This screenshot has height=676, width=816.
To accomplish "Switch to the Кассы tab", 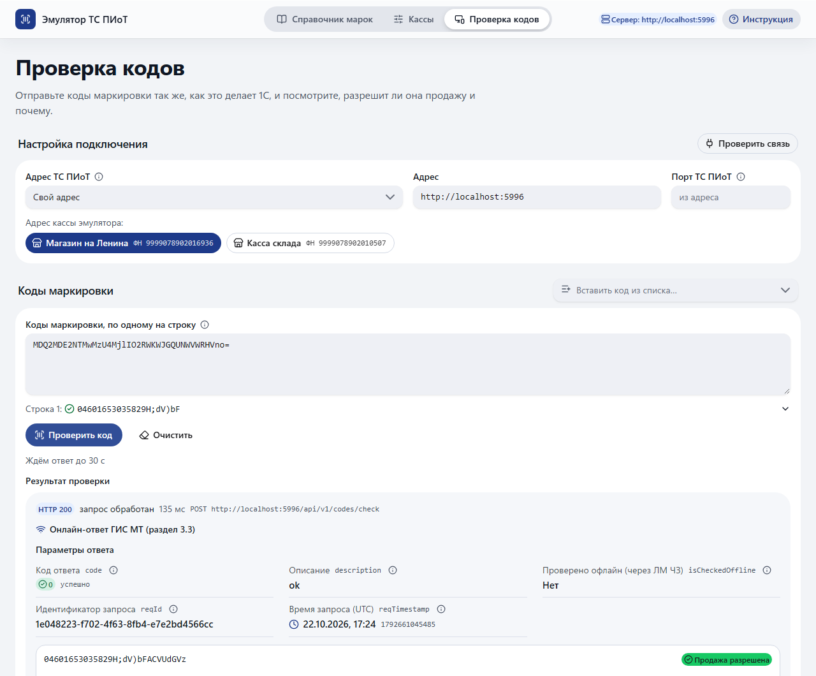I will pos(413,19).
